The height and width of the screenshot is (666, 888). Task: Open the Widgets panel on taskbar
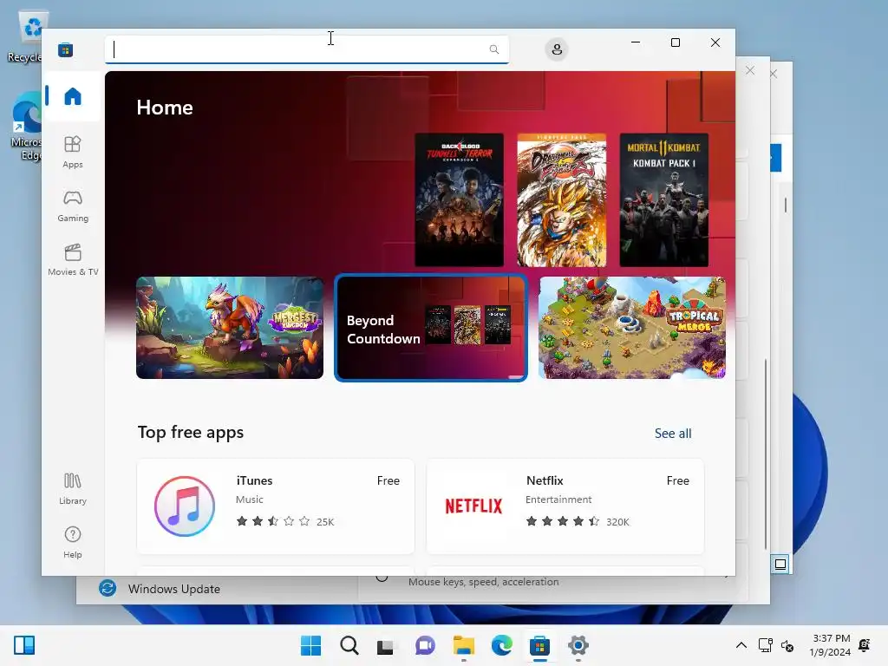click(x=24, y=645)
